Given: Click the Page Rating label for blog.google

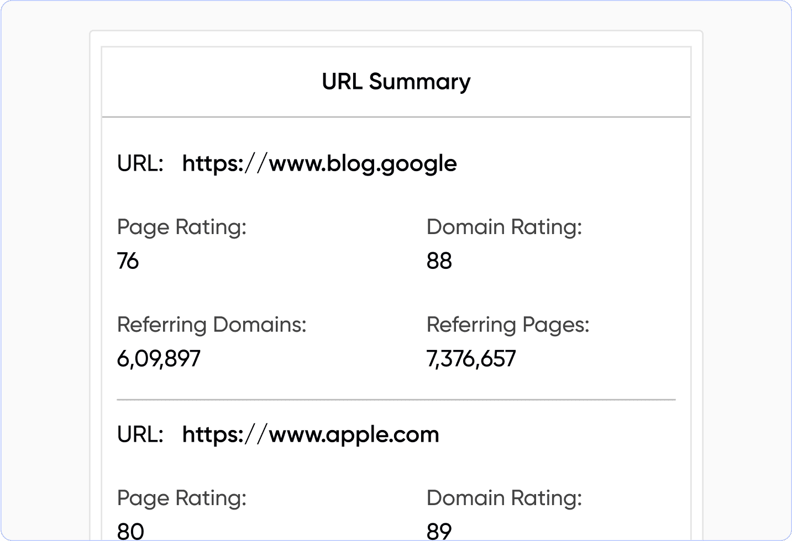Looking at the screenshot, I should click(x=182, y=227).
